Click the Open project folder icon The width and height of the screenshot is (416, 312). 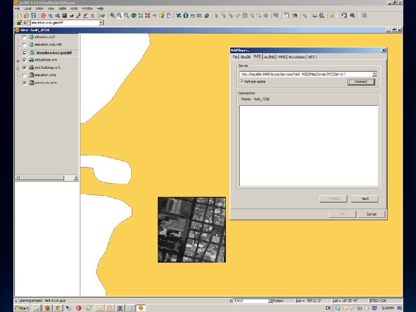click(25, 16)
